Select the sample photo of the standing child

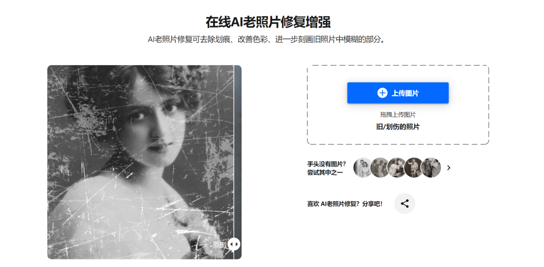(x=414, y=168)
